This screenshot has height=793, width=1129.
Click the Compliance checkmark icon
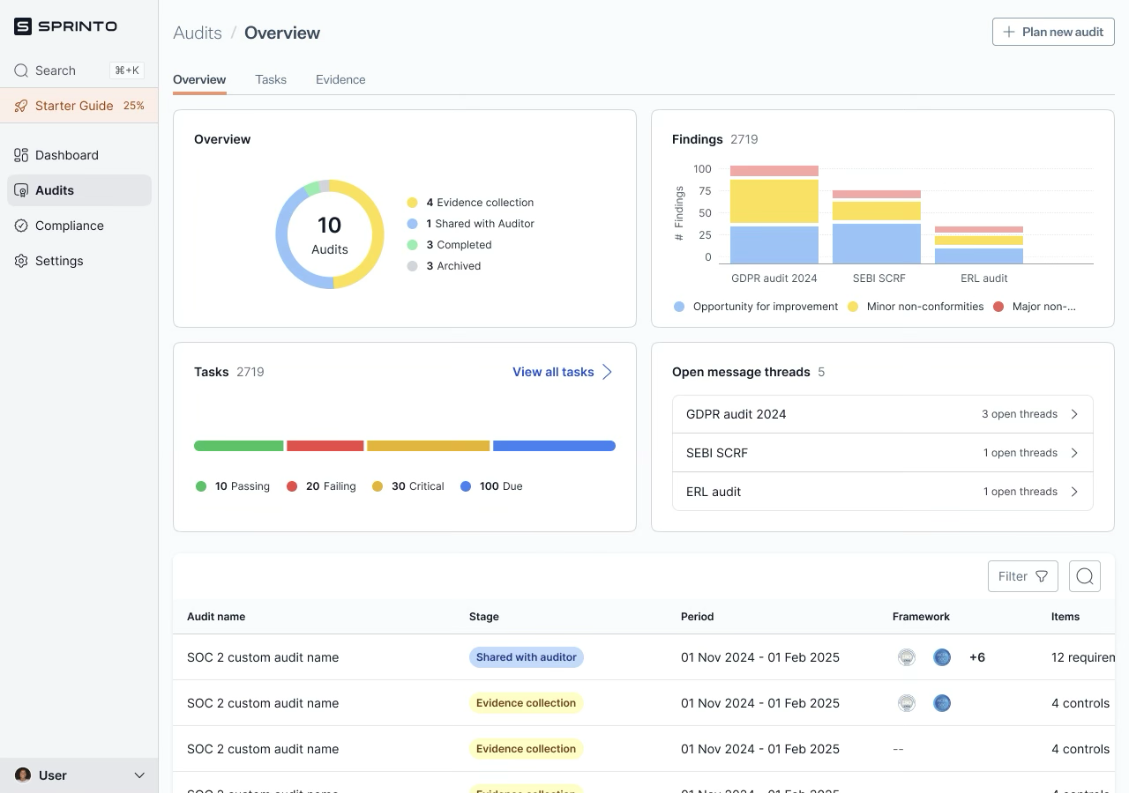coord(21,226)
